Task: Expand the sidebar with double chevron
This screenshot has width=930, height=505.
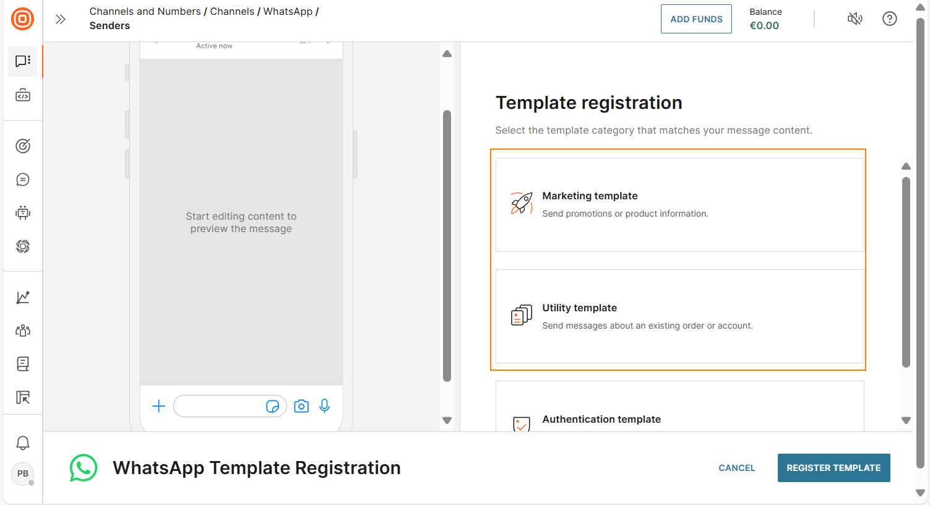Action: coord(60,19)
